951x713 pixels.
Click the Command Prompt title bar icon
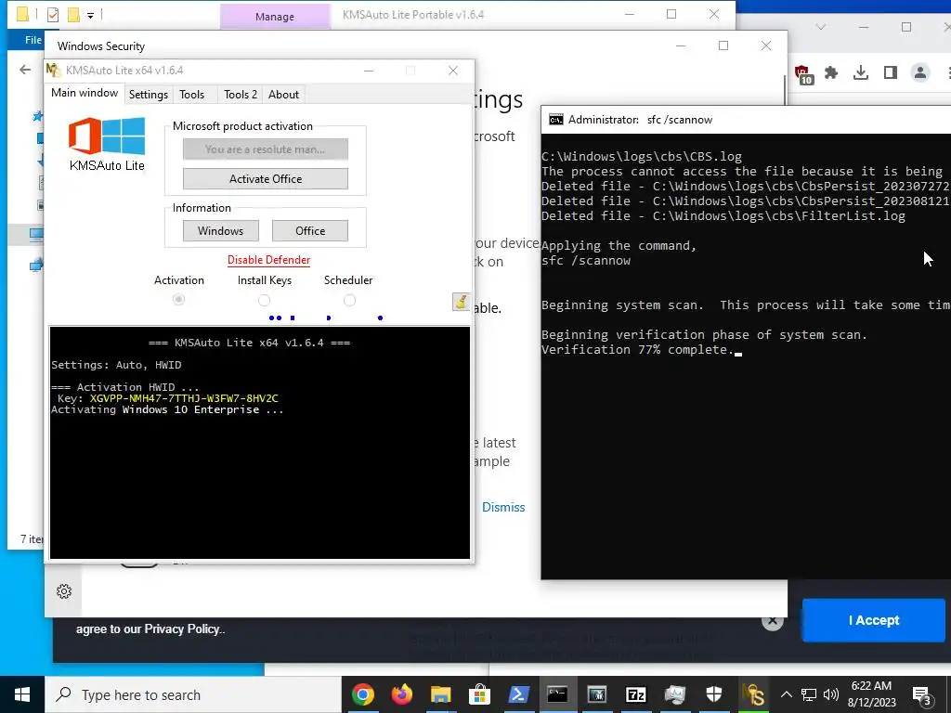pos(555,120)
